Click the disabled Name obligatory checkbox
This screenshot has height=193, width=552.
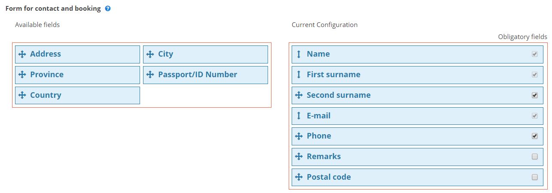535,54
